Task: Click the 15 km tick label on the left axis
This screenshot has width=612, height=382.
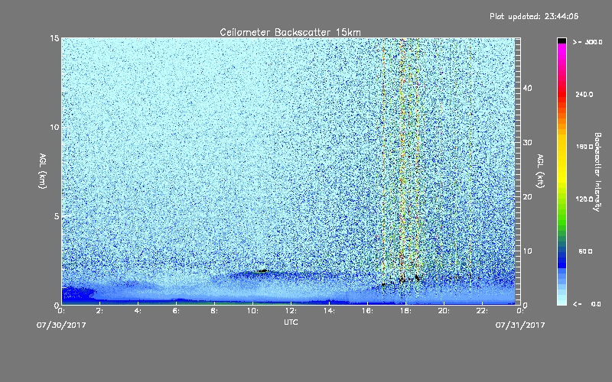Action: tap(54, 38)
